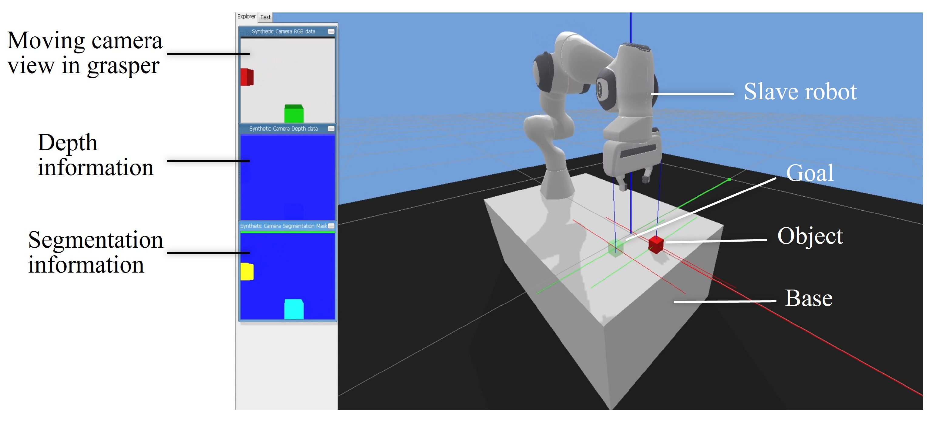933x421 pixels.
Task: Click the depth data preview image
Action: (288, 178)
